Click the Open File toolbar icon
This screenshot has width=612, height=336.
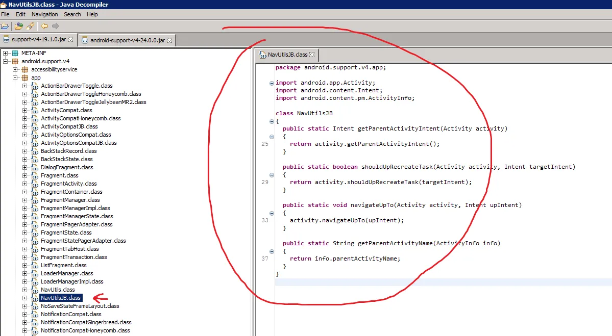point(5,26)
